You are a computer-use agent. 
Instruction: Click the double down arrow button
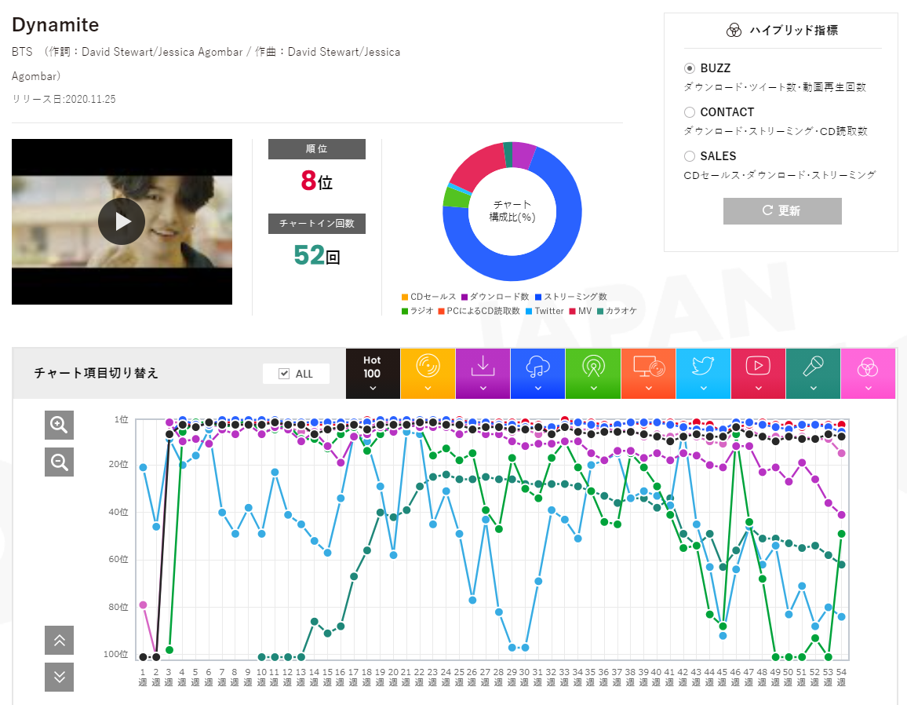(x=59, y=678)
